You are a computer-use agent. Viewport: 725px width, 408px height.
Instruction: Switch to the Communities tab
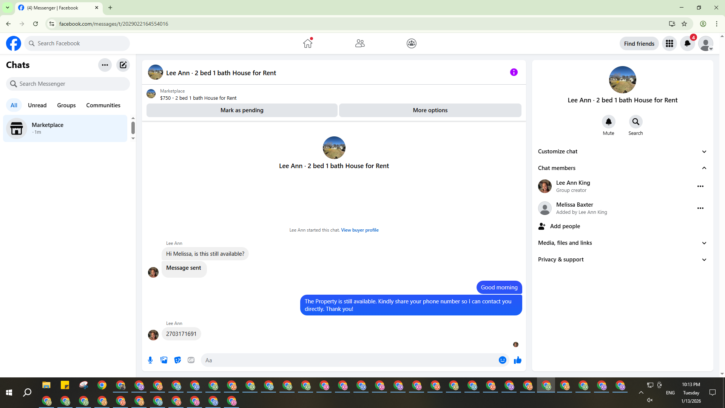pyautogui.click(x=103, y=105)
